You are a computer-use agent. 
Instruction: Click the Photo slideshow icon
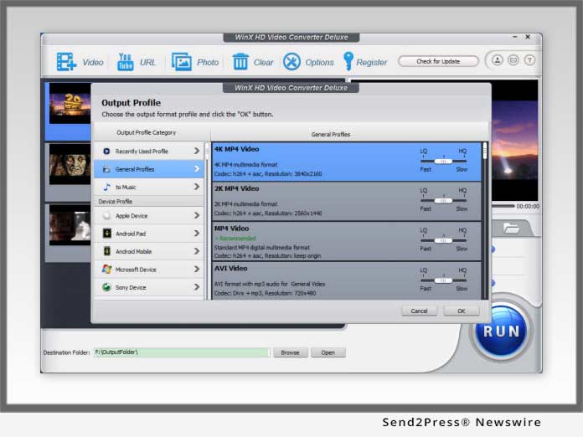click(182, 62)
